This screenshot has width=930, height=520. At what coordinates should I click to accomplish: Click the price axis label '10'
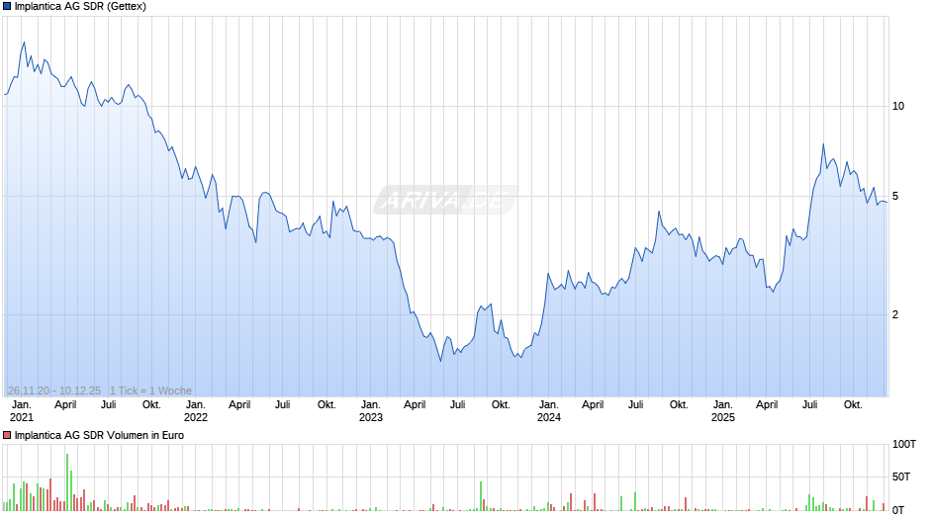pyautogui.click(x=898, y=106)
